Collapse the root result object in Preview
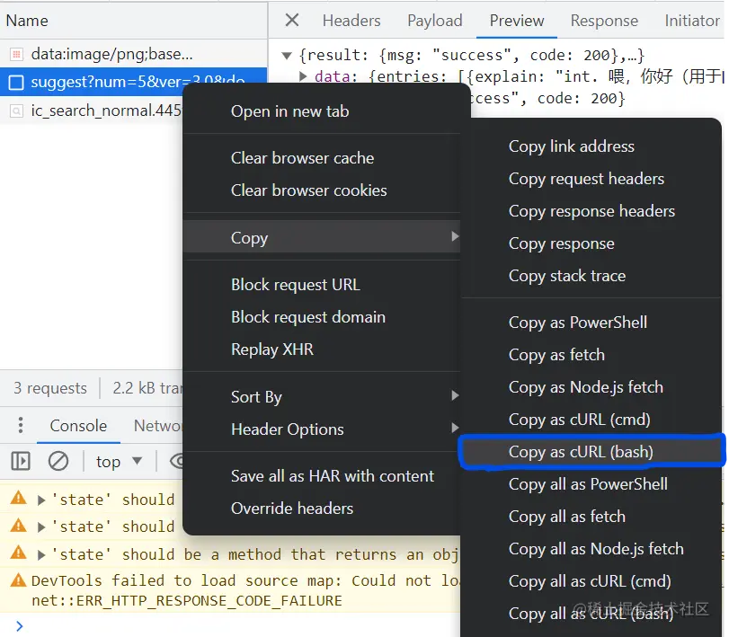 pyautogui.click(x=287, y=56)
